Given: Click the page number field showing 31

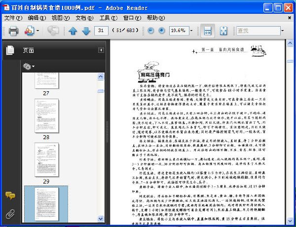Looking at the screenshot, I should pyautogui.click(x=101, y=31).
